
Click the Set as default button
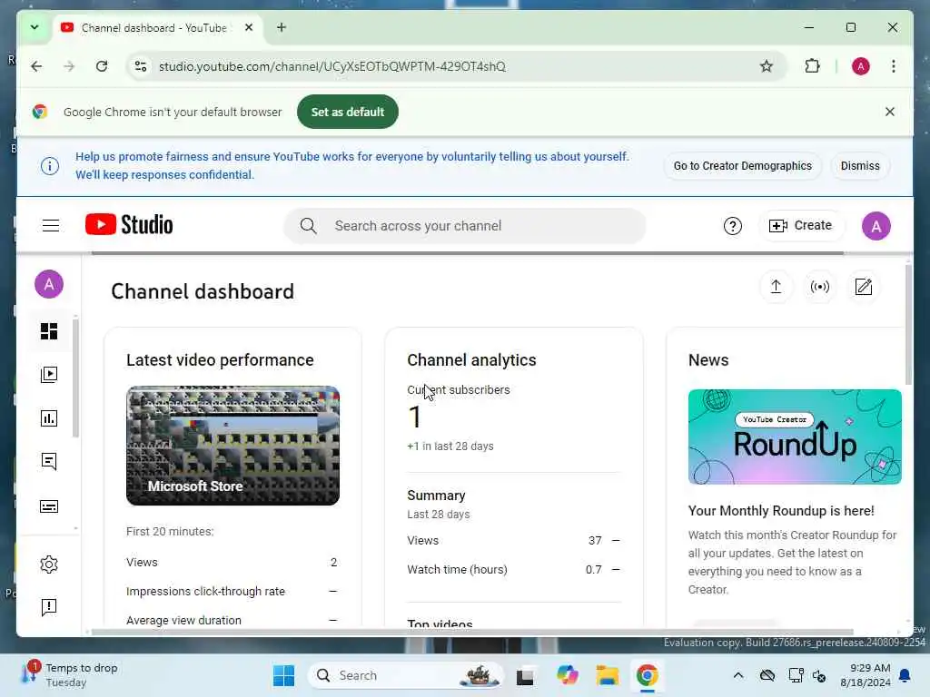tap(348, 112)
